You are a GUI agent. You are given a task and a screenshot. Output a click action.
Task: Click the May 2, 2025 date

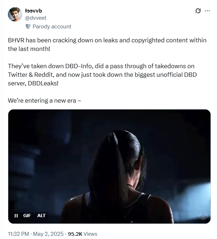pyautogui.click(x=48, y=234)
